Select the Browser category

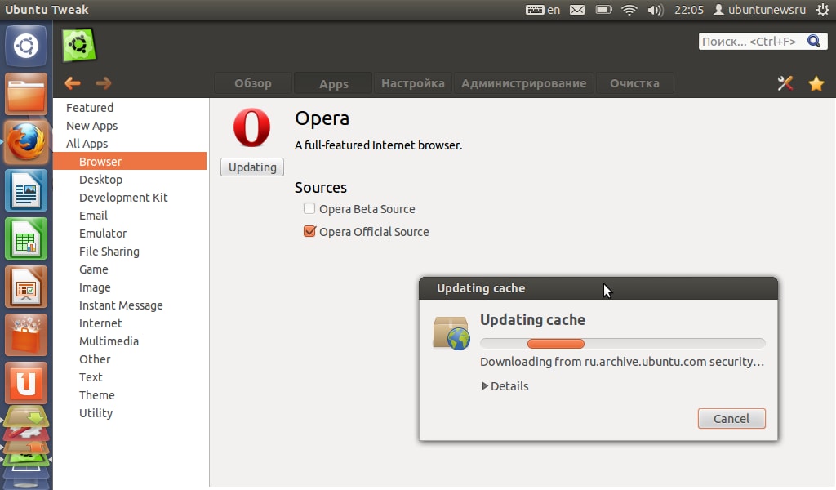point(130,161)
